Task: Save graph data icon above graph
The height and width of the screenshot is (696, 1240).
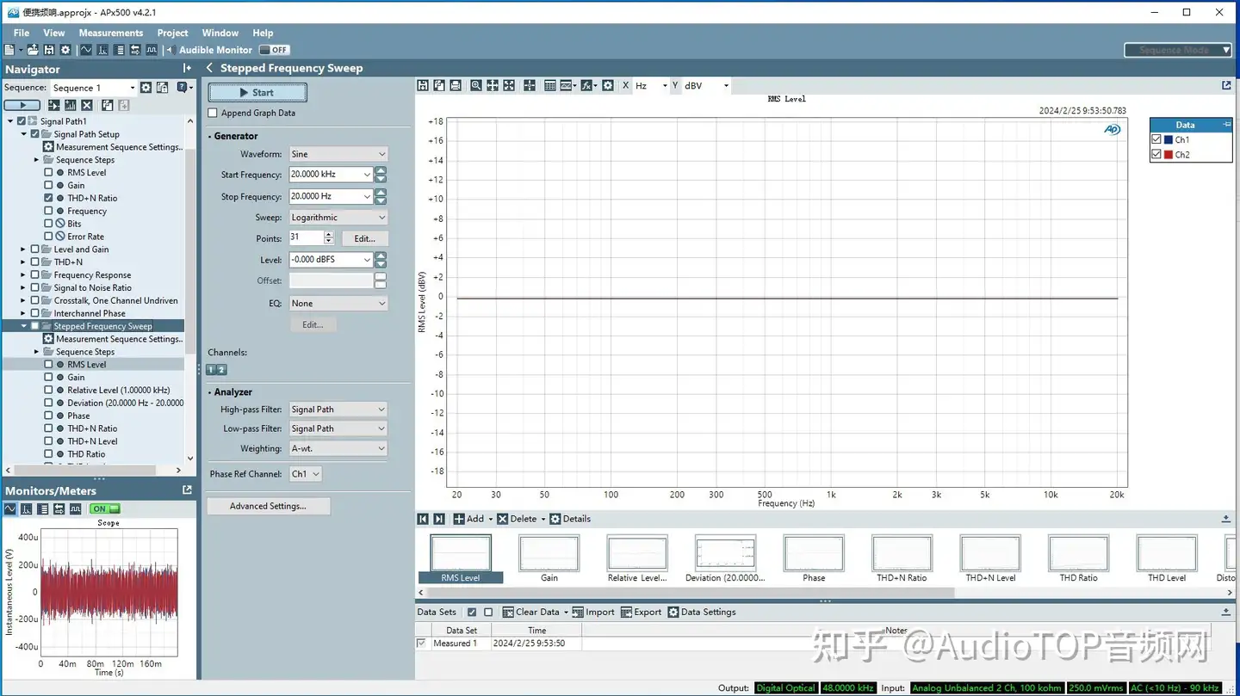Action: (x=423, y=85)
